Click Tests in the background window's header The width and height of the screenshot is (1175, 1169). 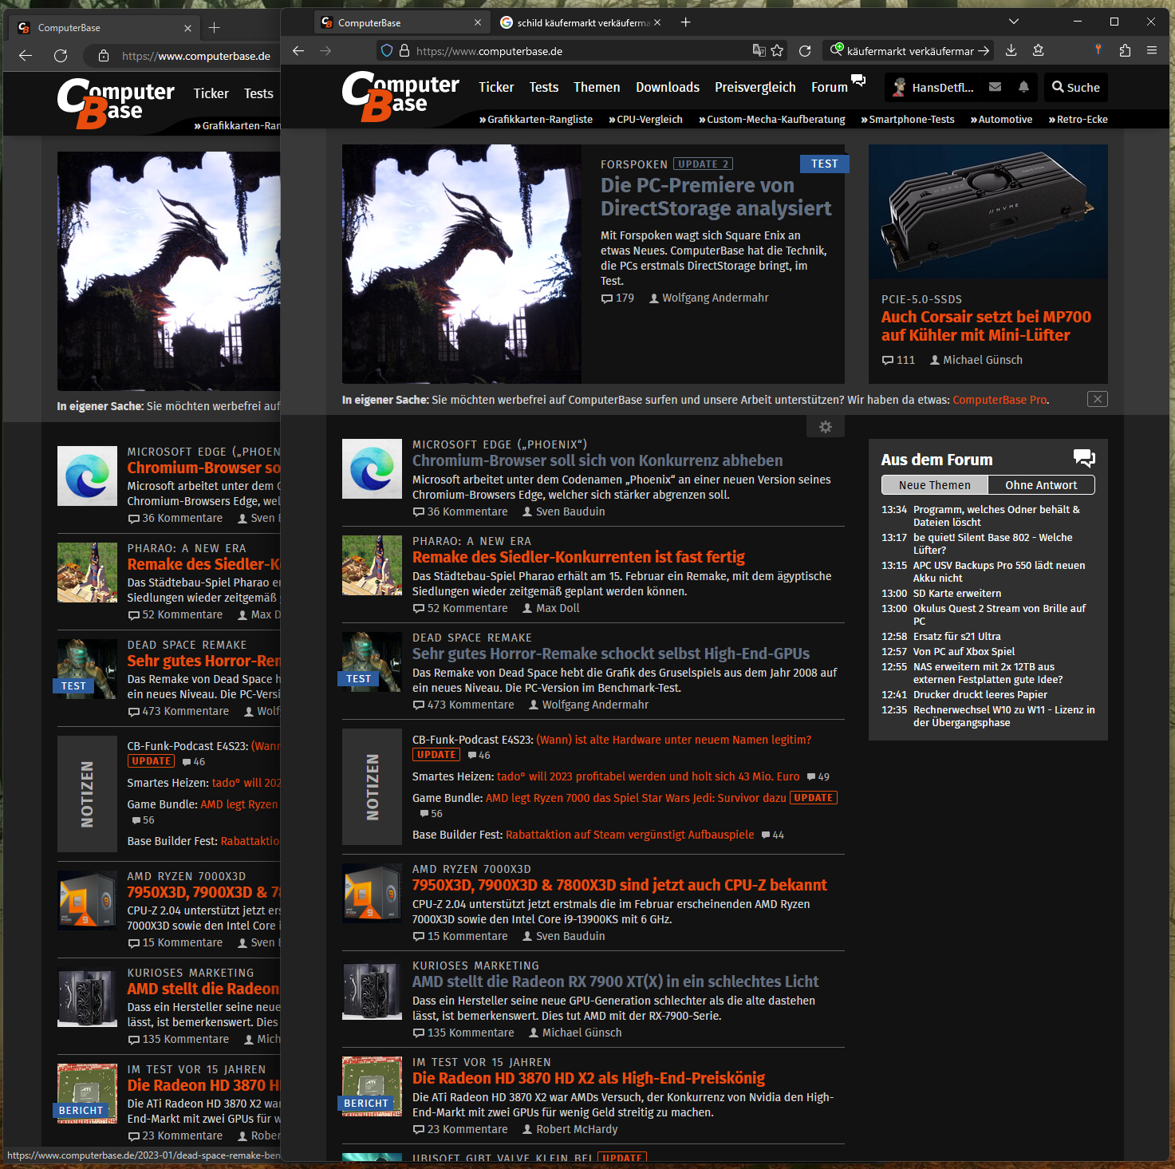pyautogui.click(x=258, y=93)
